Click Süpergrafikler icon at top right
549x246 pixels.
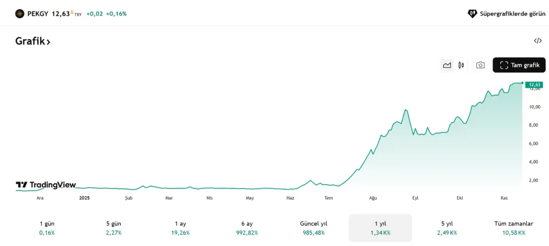point(472,14)
